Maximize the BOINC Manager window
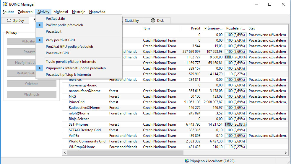The width and height of the screenshot is (291, 164). coord(270,4)
